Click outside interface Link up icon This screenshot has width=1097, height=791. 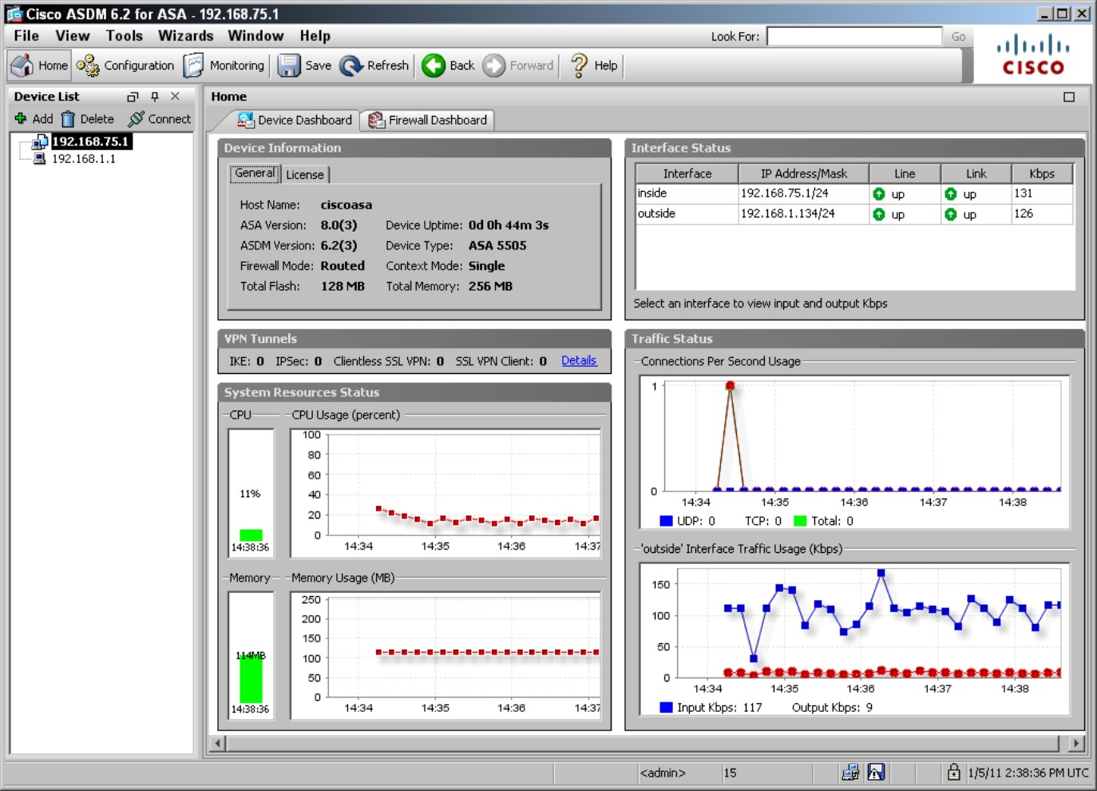[951, 214]
